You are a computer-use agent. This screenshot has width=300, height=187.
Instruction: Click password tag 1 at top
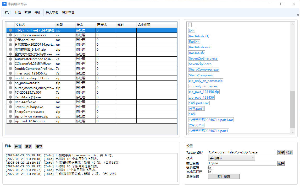190,25
